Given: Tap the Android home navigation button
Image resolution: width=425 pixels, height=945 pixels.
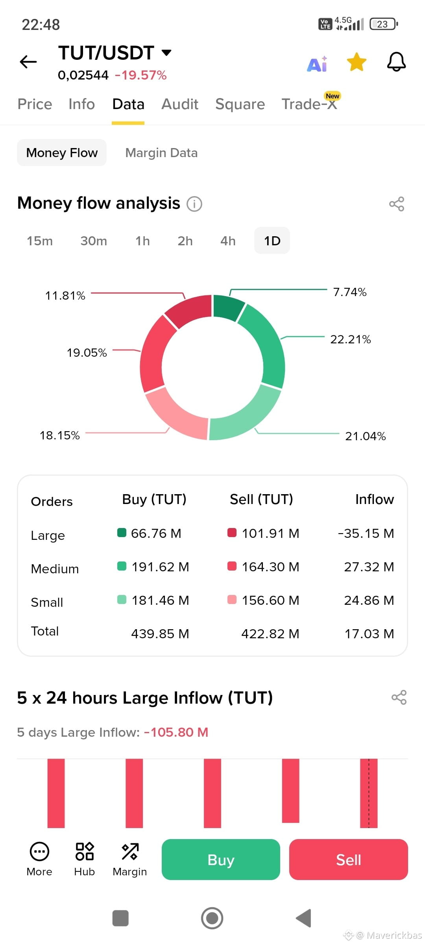Looking at the screenshot, I should pyautogui.click(x=212, y=918).
